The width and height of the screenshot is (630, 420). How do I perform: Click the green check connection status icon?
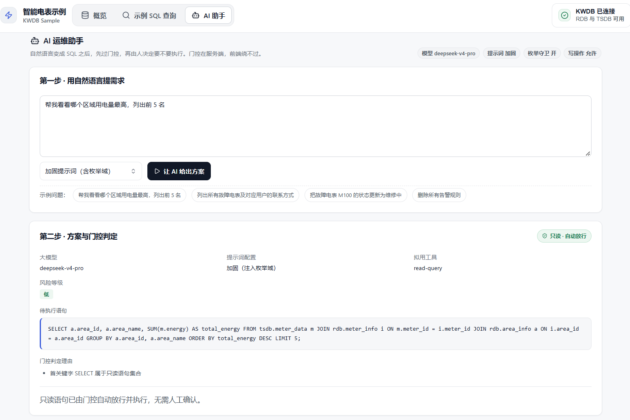click(x=565, y=15)
